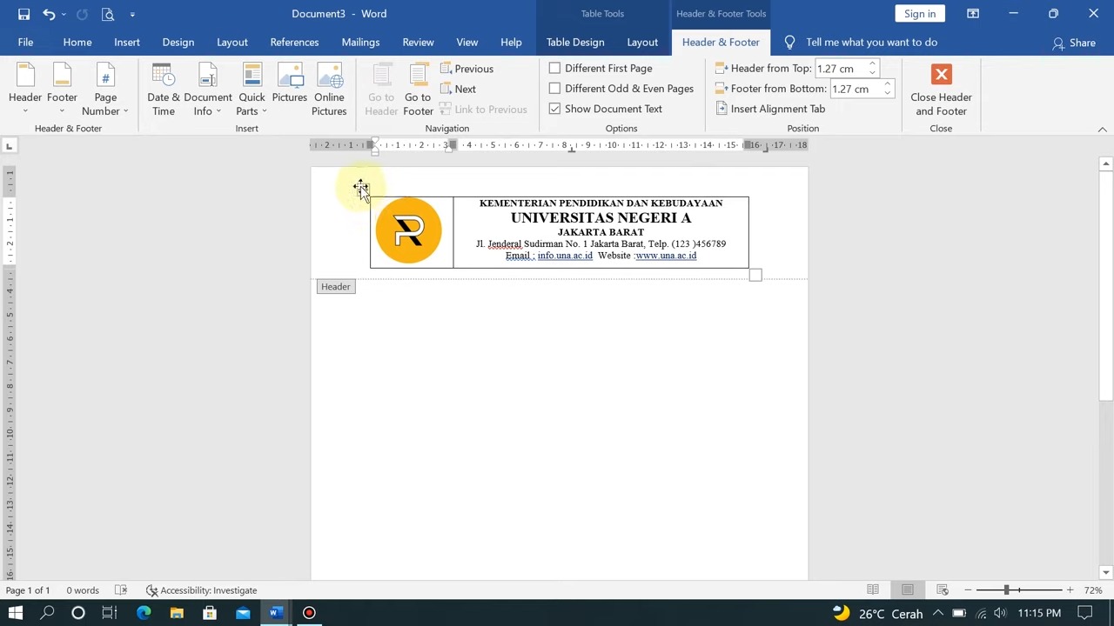Click the Print Preview quick access icon
The width and height of the screenshot is (1114, 626).
point(107,14)
